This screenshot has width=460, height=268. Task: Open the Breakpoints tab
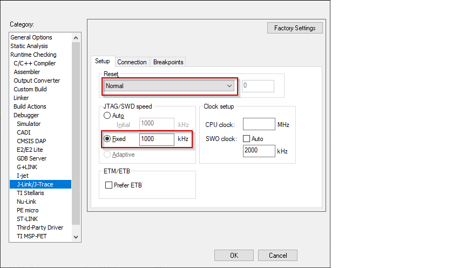click(x=168, y=62)
